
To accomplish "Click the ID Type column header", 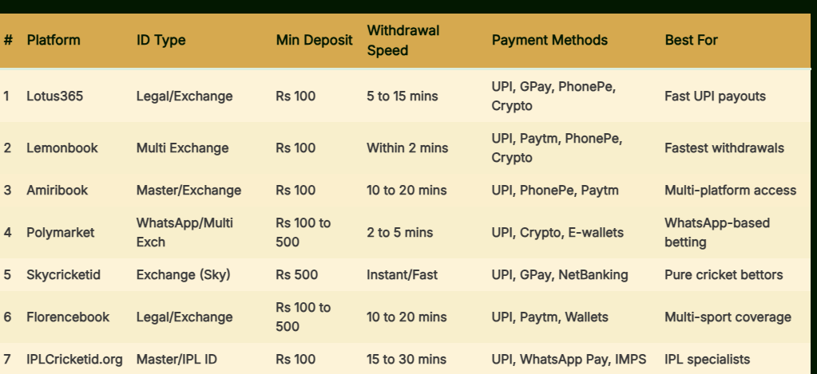I will [161, 40].
